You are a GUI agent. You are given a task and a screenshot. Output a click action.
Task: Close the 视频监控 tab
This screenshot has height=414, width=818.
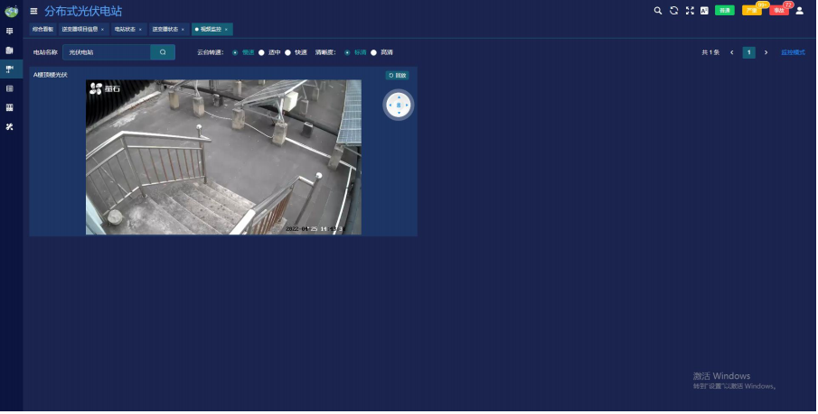pos(226,30)
